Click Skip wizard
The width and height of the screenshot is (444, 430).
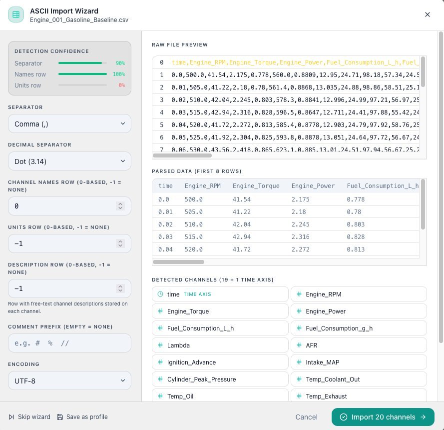(x=29, y=417)
